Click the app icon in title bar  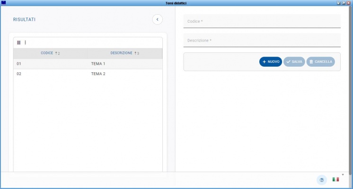(x=3, y=3)
